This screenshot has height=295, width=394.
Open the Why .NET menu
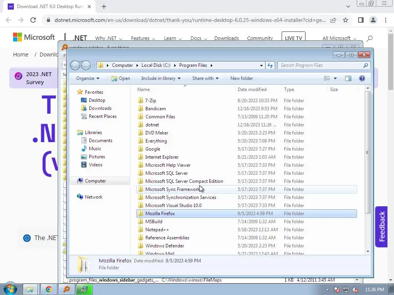(109, 38)
